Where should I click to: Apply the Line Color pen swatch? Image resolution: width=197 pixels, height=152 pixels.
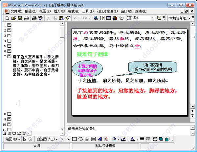click(x=123, y=139)
